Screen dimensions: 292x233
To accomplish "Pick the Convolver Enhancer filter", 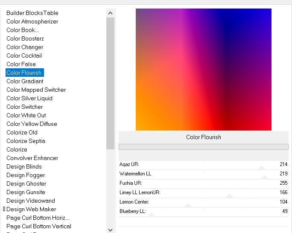I will [x=32, y=158].
